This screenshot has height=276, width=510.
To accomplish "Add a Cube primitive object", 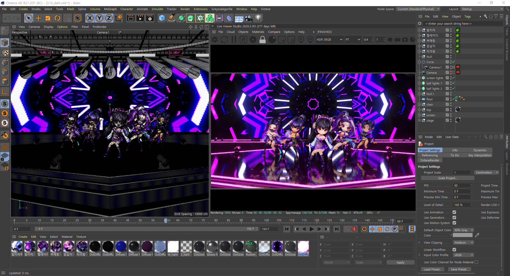I will (x=162, y=18).
